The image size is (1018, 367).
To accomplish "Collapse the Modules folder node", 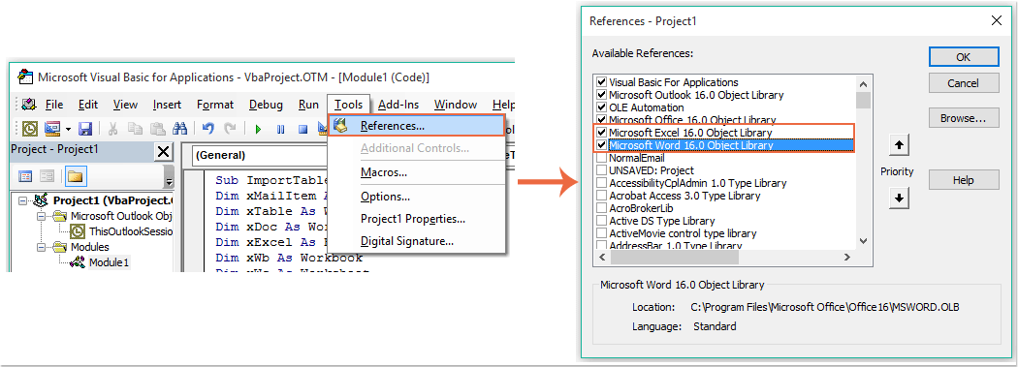I will (x=43, y=247).
